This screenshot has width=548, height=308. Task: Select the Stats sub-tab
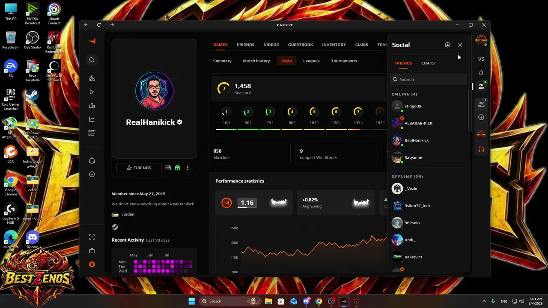286,61
